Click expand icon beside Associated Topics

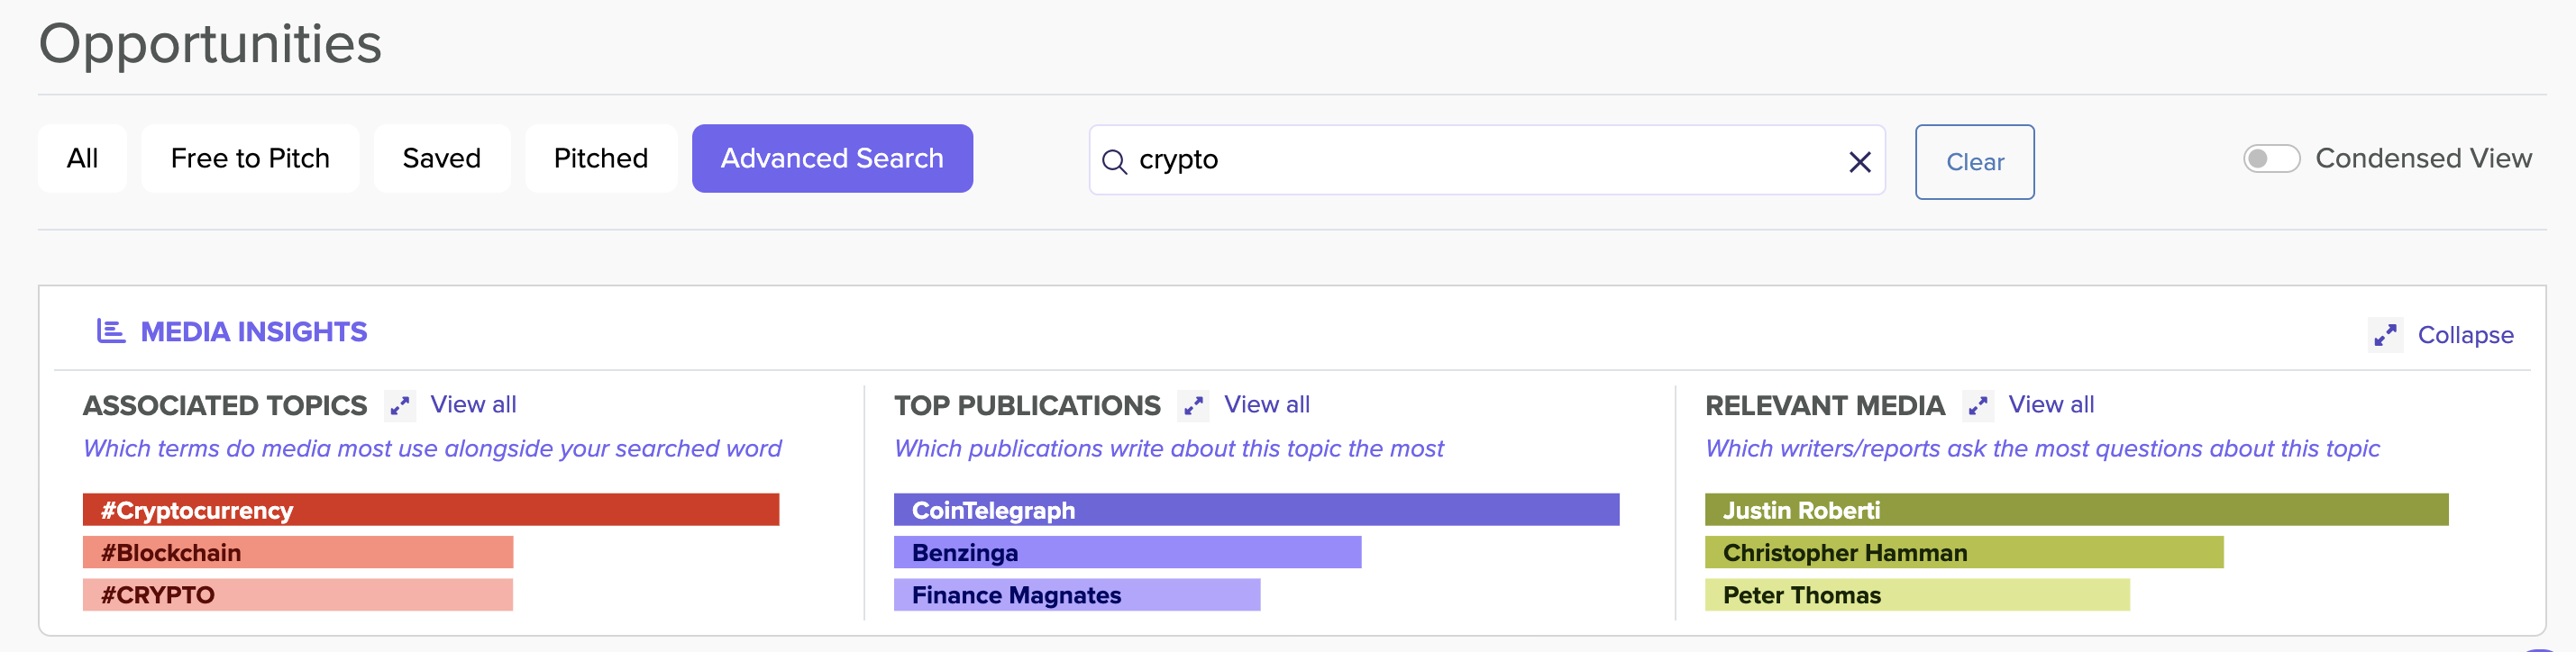point(400,405)
